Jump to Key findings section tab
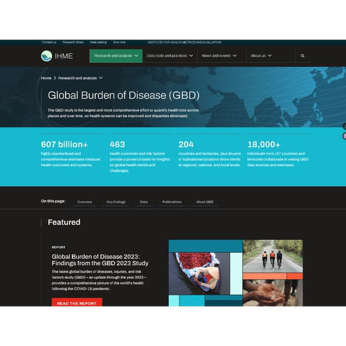Viewport: 346px width, 346px height. click(x=116, y=202)
